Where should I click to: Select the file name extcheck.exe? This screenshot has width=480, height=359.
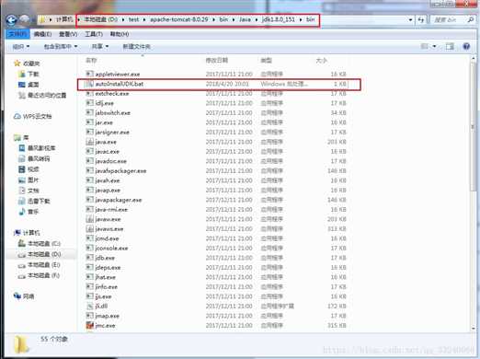coord(112,94)
